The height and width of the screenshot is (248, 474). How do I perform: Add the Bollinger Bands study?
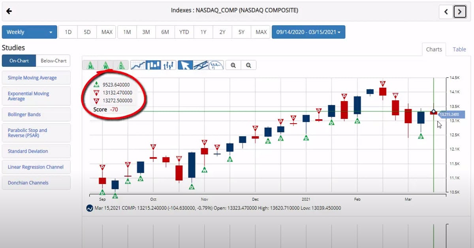(x=36, y=115)
